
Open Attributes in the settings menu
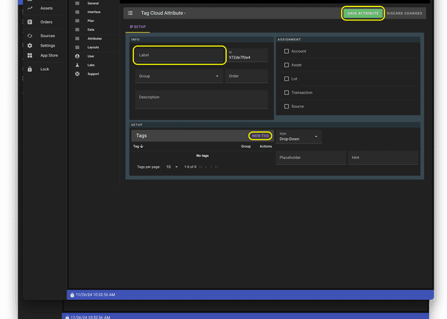[x=94, y=38]
